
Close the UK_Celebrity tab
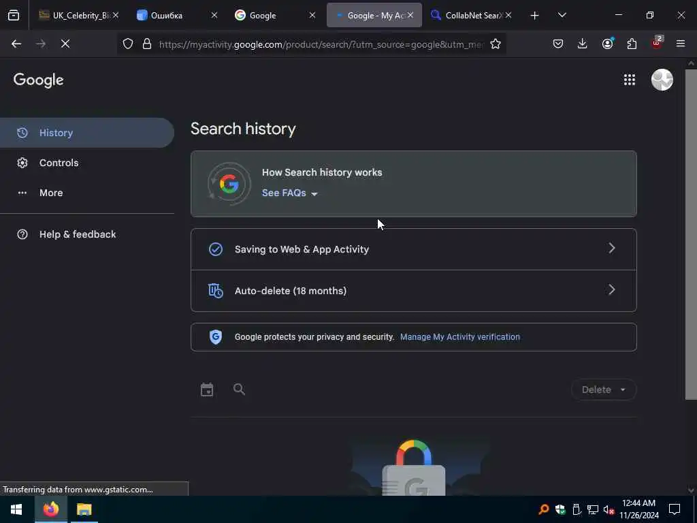[116, 15]
